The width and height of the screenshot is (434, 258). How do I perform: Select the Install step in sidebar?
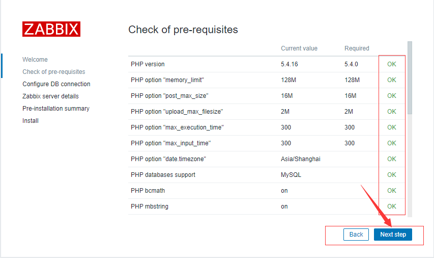click(x=31, y=121)
